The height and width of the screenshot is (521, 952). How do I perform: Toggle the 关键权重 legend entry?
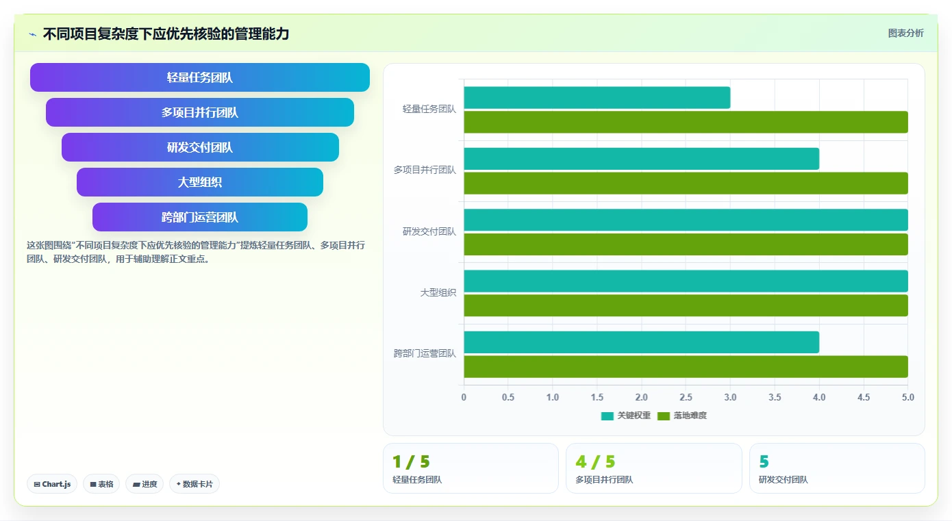tap(626, 416)
